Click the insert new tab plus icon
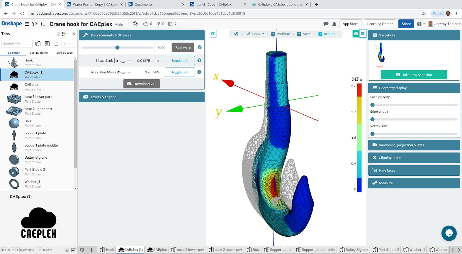The image size is (462, 254). (x=92, y=250)
